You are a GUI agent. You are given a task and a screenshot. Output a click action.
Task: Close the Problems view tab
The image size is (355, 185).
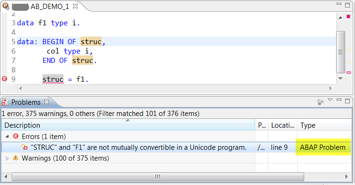click(47, 102)
